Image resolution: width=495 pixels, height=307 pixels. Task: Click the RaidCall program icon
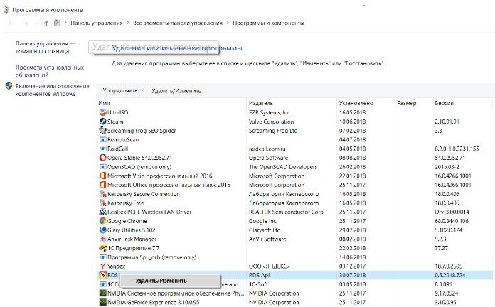coord(102,149)
